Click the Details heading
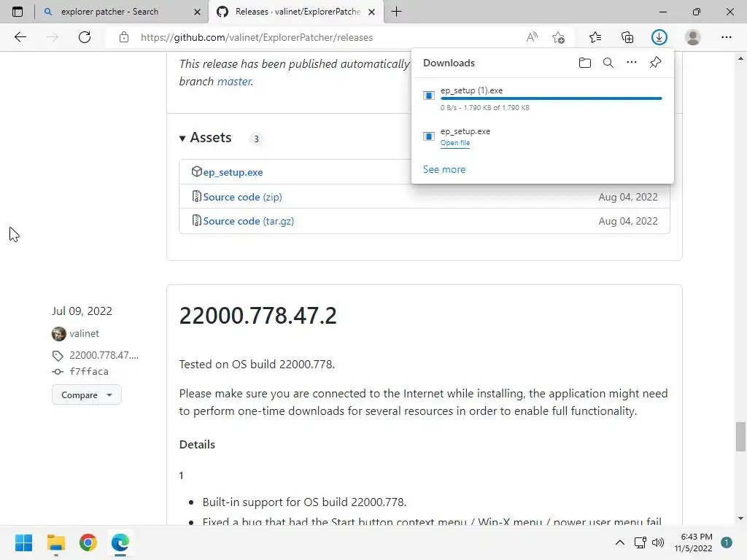Viewport: 747px width, 560px height. pyautogui.click(x=197, y=445)
